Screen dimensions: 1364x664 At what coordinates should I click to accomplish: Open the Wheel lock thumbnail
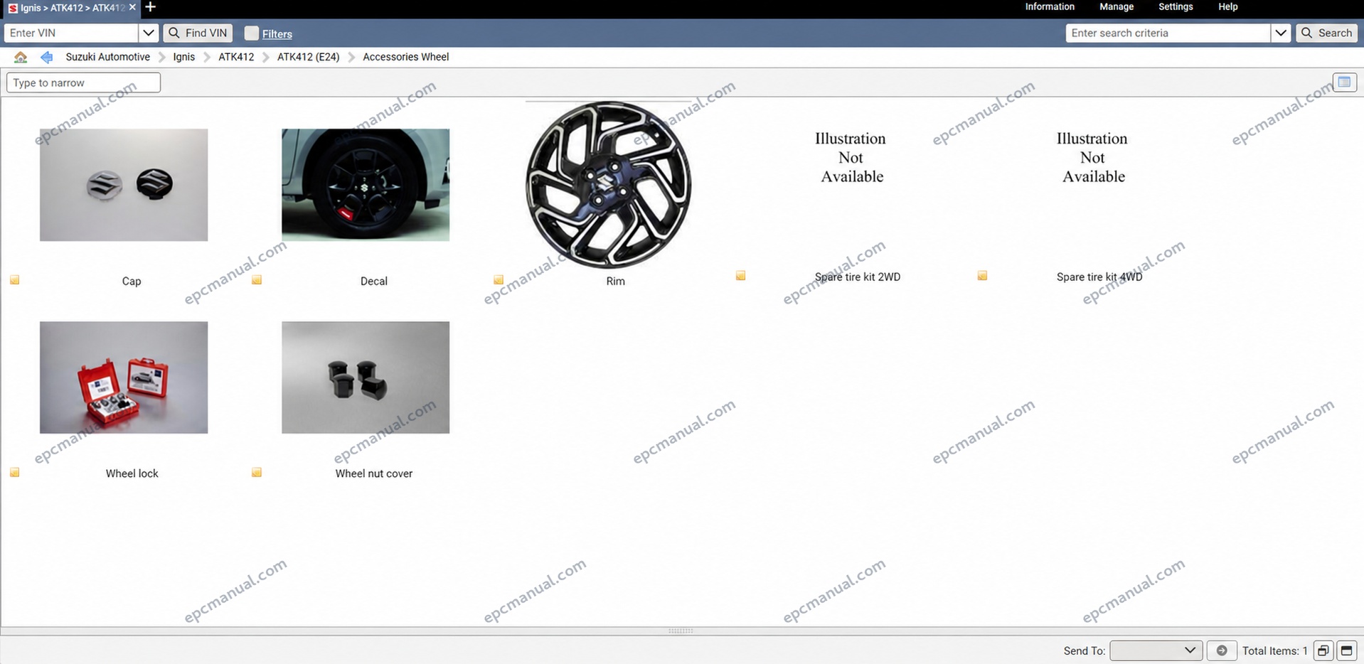[x=124, y=377]
